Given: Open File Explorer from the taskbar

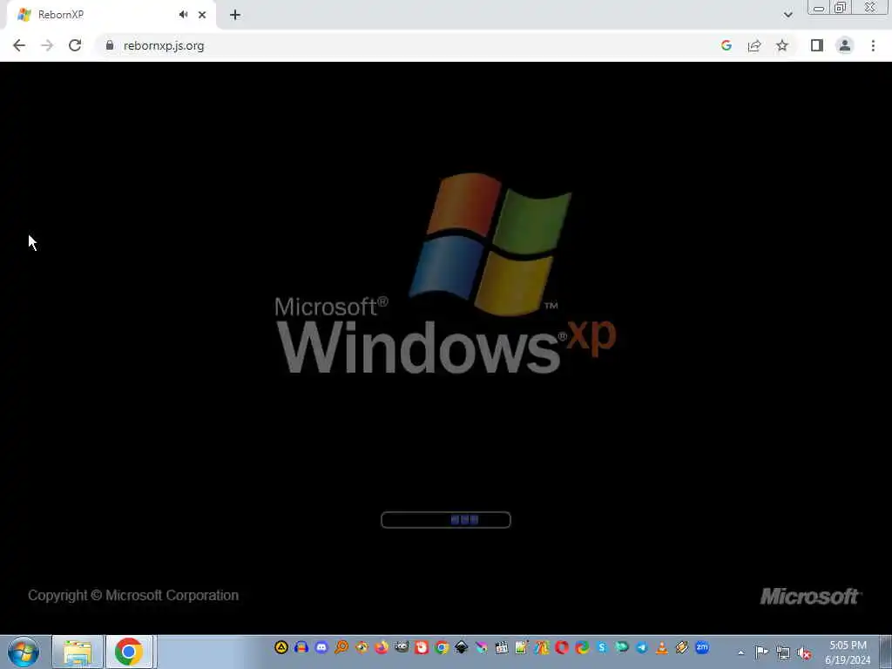Looking at the screenshot, I should pyautogui.click(x=78, y=652).
